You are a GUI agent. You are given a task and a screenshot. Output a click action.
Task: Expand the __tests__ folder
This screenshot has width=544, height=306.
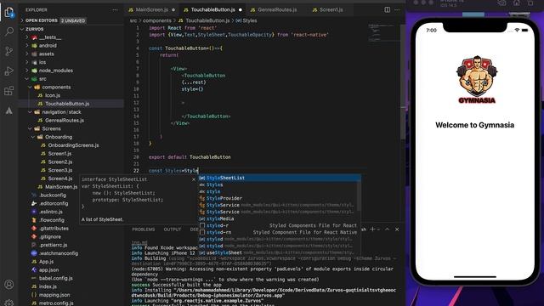click(x=50, y=37)
